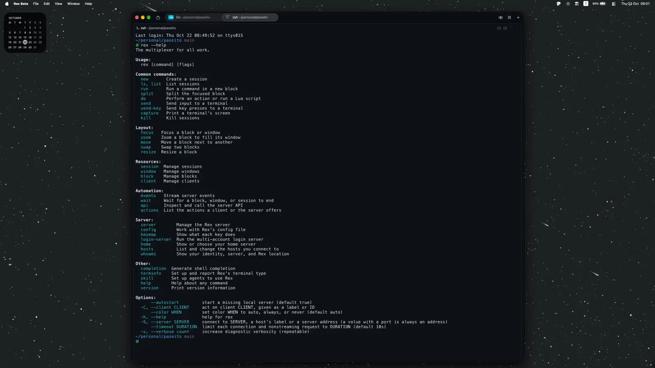Open the Apple menu

[7, 4]
